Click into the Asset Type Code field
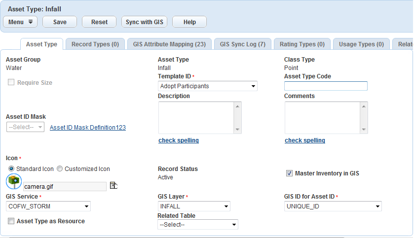The width and height of the screenshot is (414, 238). 326,86
